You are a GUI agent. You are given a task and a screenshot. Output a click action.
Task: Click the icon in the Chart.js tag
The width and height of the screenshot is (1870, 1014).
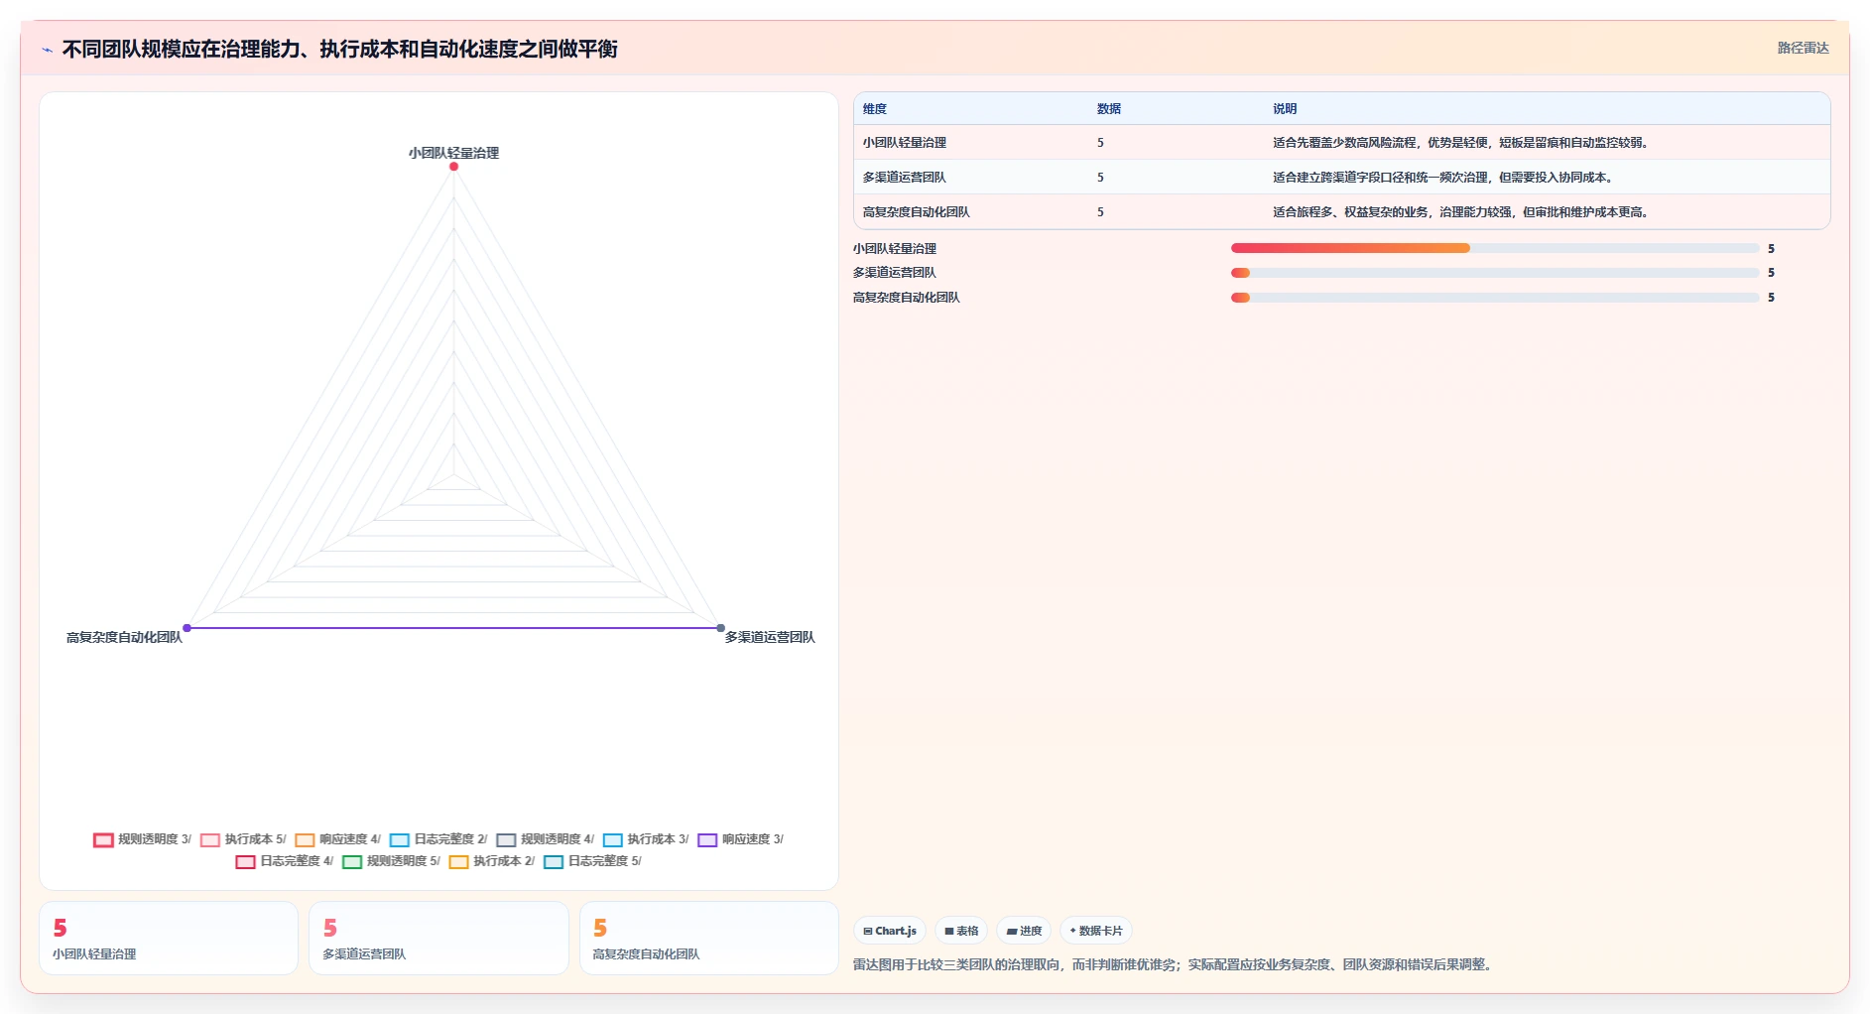pyautogui.click(x=868, y=932)
